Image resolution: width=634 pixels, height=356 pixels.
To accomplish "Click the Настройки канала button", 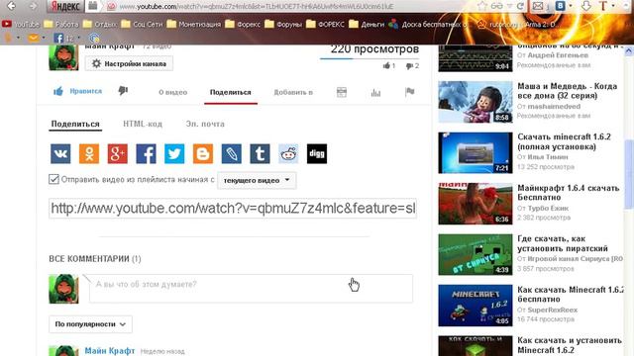I will click(x=129, y=63).
